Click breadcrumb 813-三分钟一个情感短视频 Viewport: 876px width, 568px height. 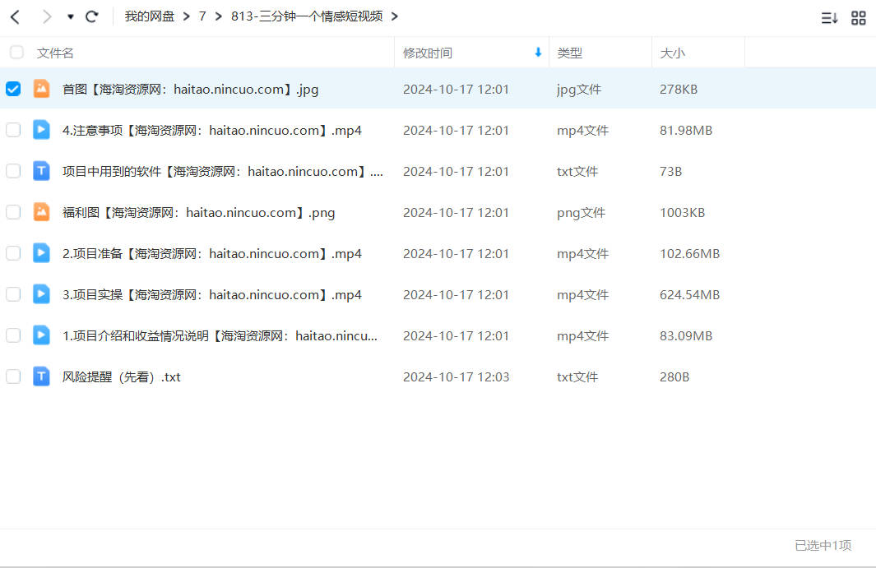(307, 16)
